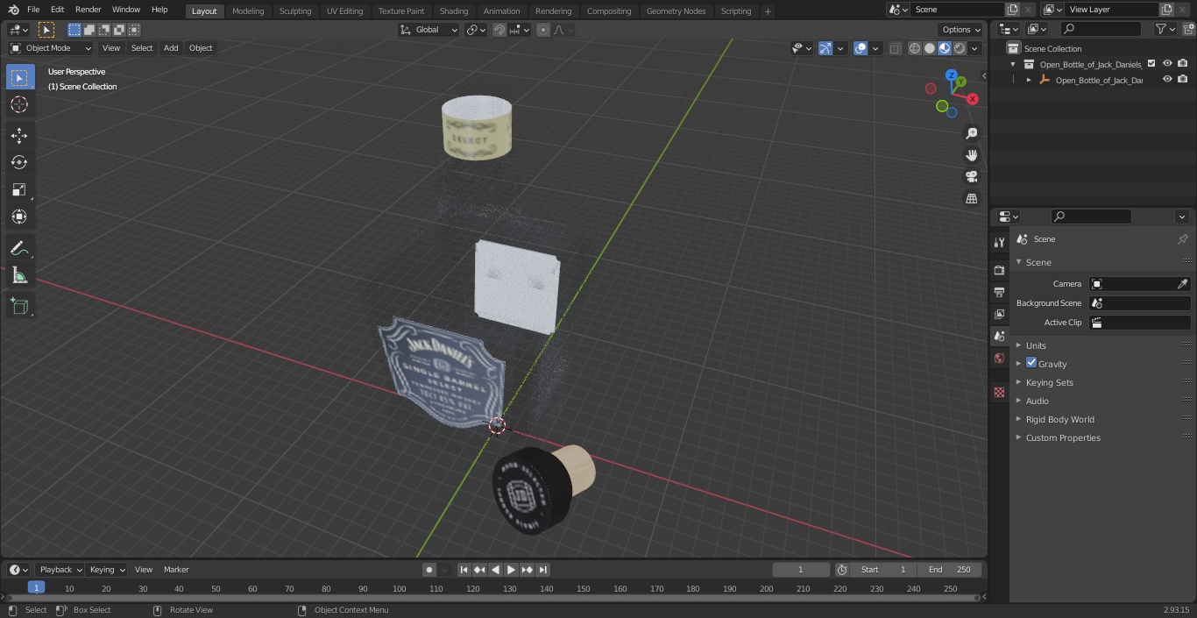Toggle viewport overlays
This screenshot has height=618, width=1197.
click(861, 48)
